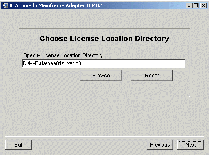Click the Browse button

point(101,76)
